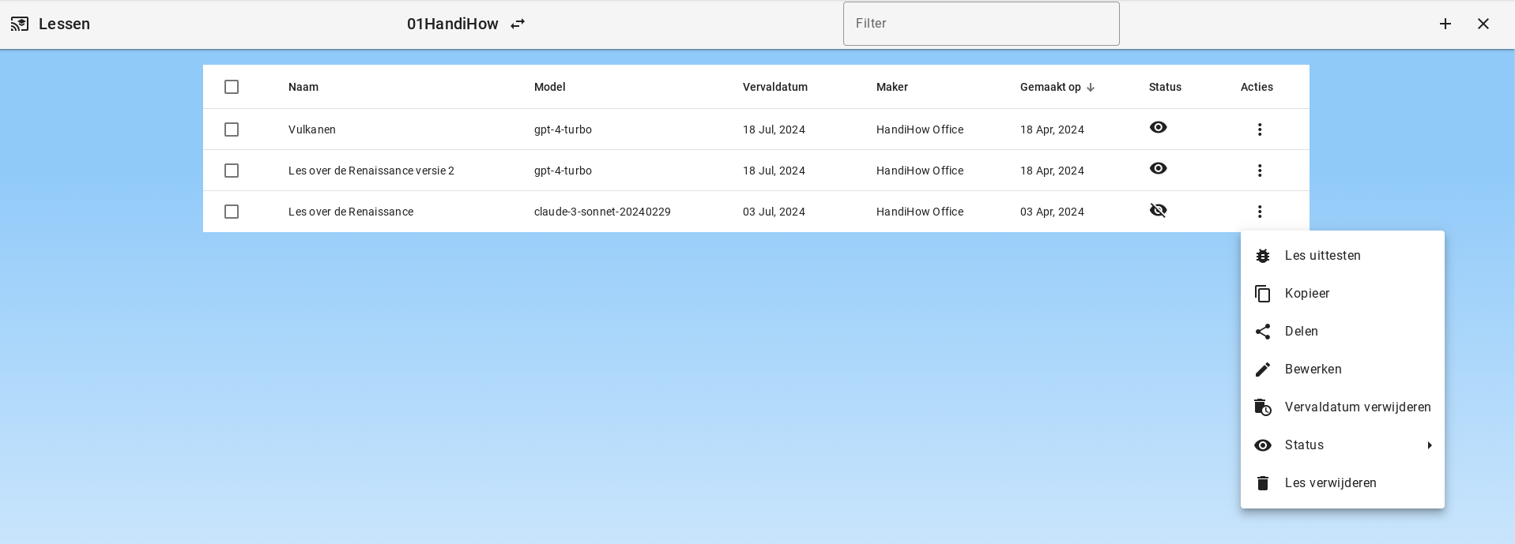Click the pencil icon beside Bewerken

point(1263,370)
